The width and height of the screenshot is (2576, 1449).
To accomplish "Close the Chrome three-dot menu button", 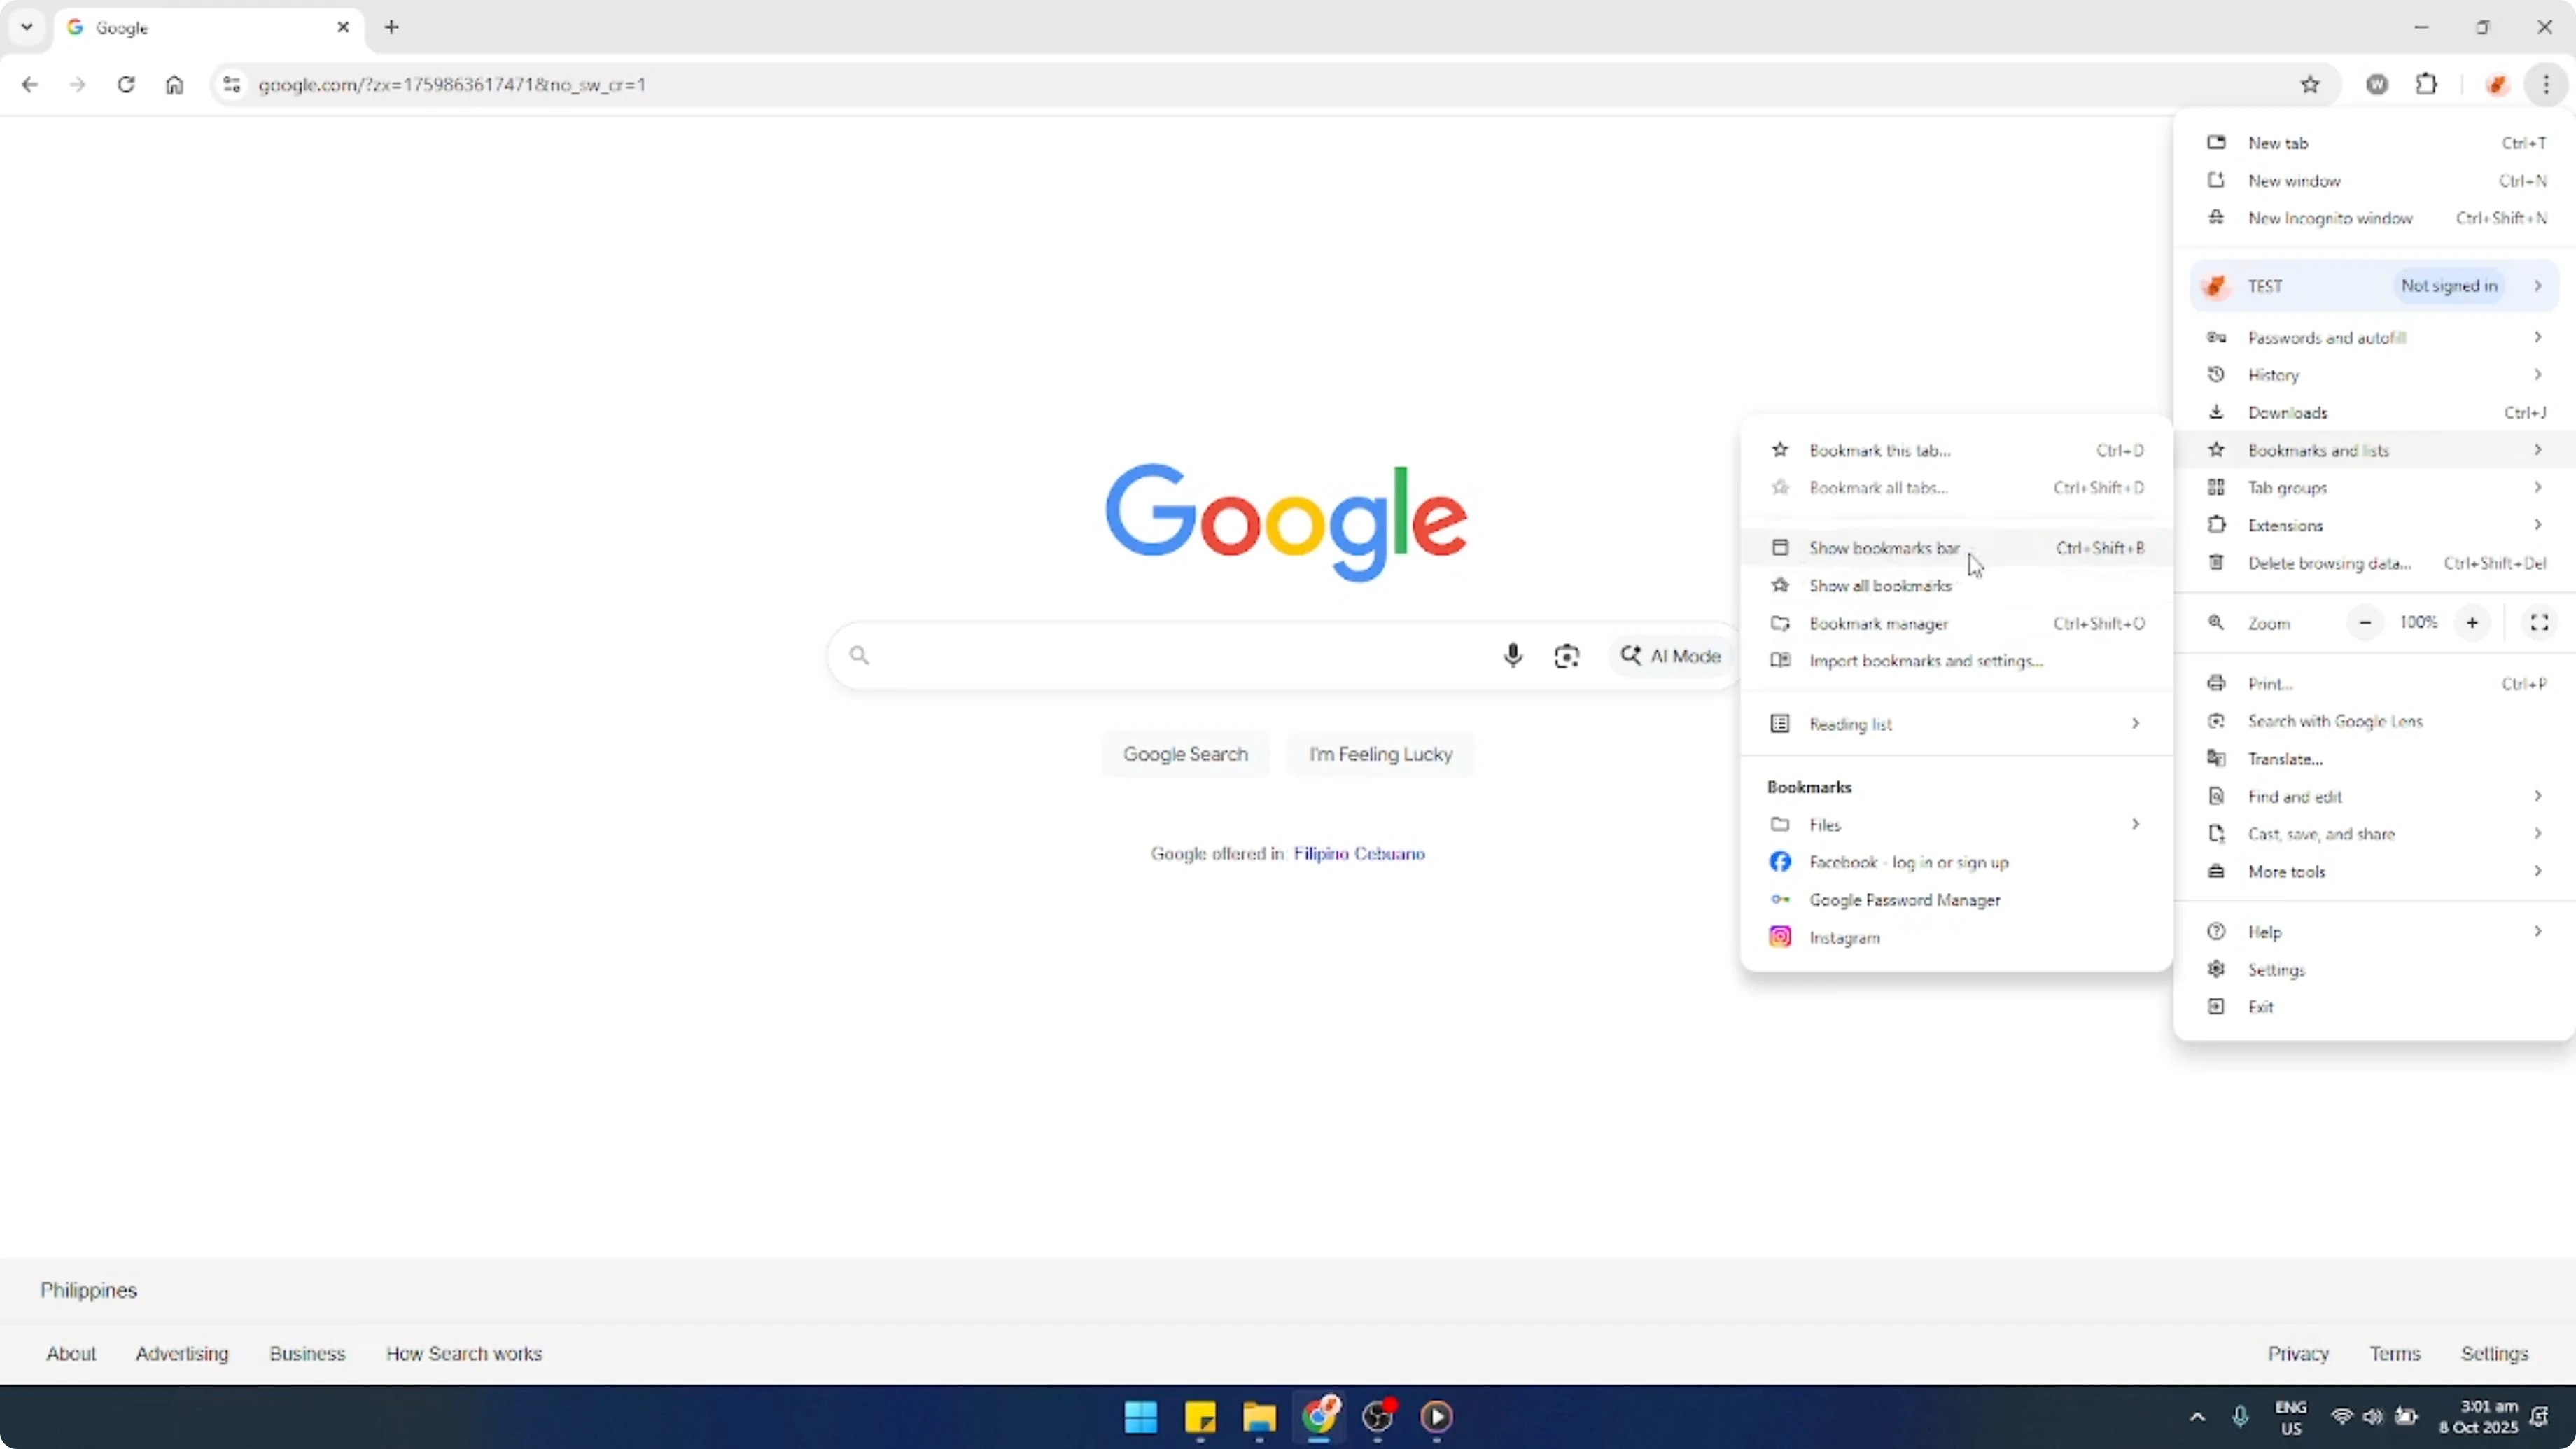I will pyautogui.click(x=2546, y=85).
